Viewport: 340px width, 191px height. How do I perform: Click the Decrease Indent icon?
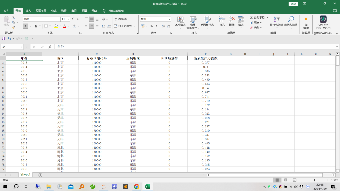pos(104,26)
